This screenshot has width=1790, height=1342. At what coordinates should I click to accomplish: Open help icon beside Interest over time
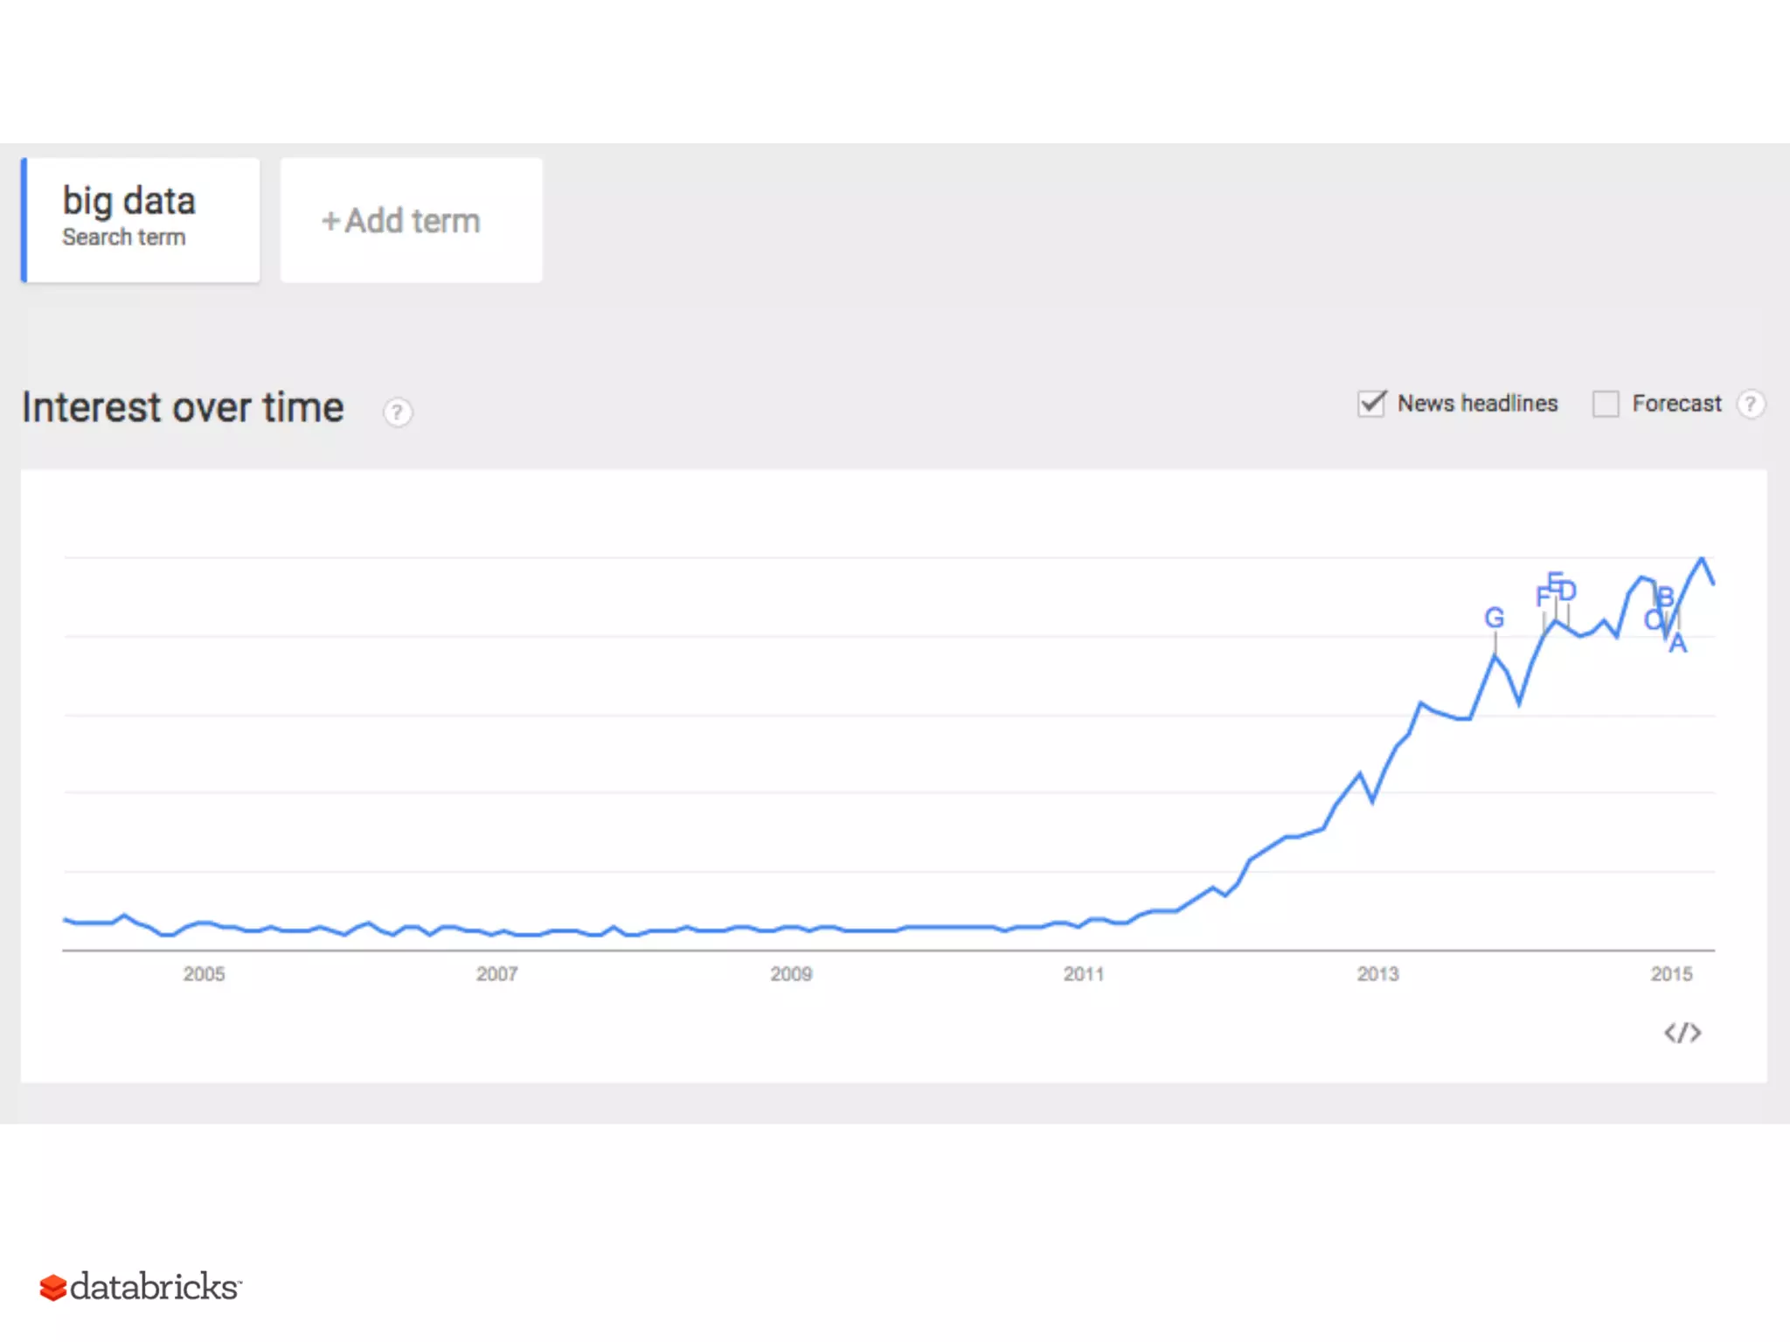398,412
